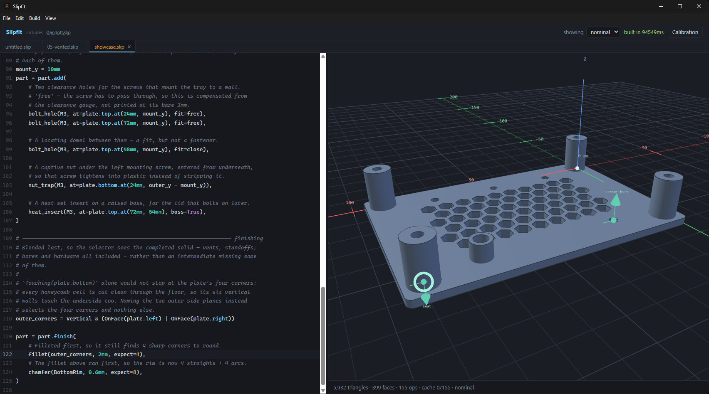
Task: Click the sensor bore arrow marker
Action: click(x=615, y=200)
